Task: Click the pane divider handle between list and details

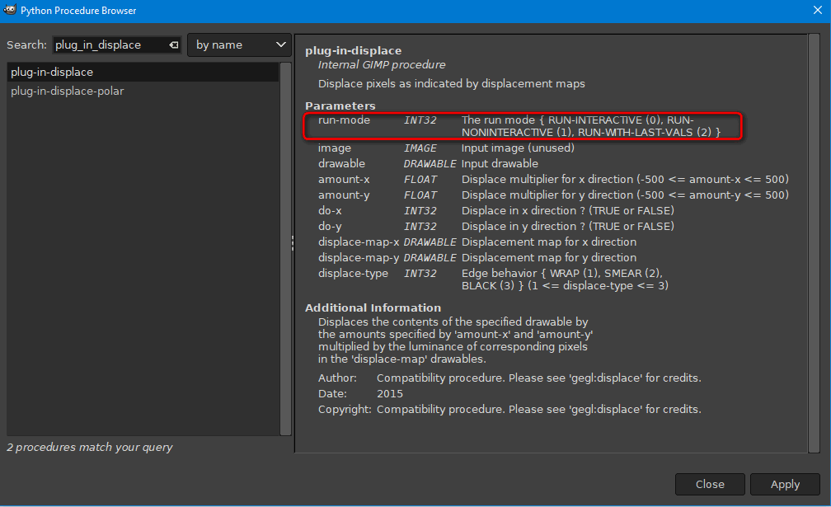Action: [x=293, y=243]
